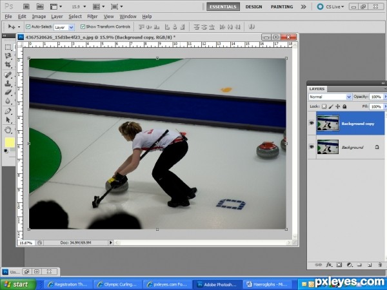The height and width of the screenshot is (290, 387).
Task: Open the Screen Mode dropdown
Action: point(117,6)
